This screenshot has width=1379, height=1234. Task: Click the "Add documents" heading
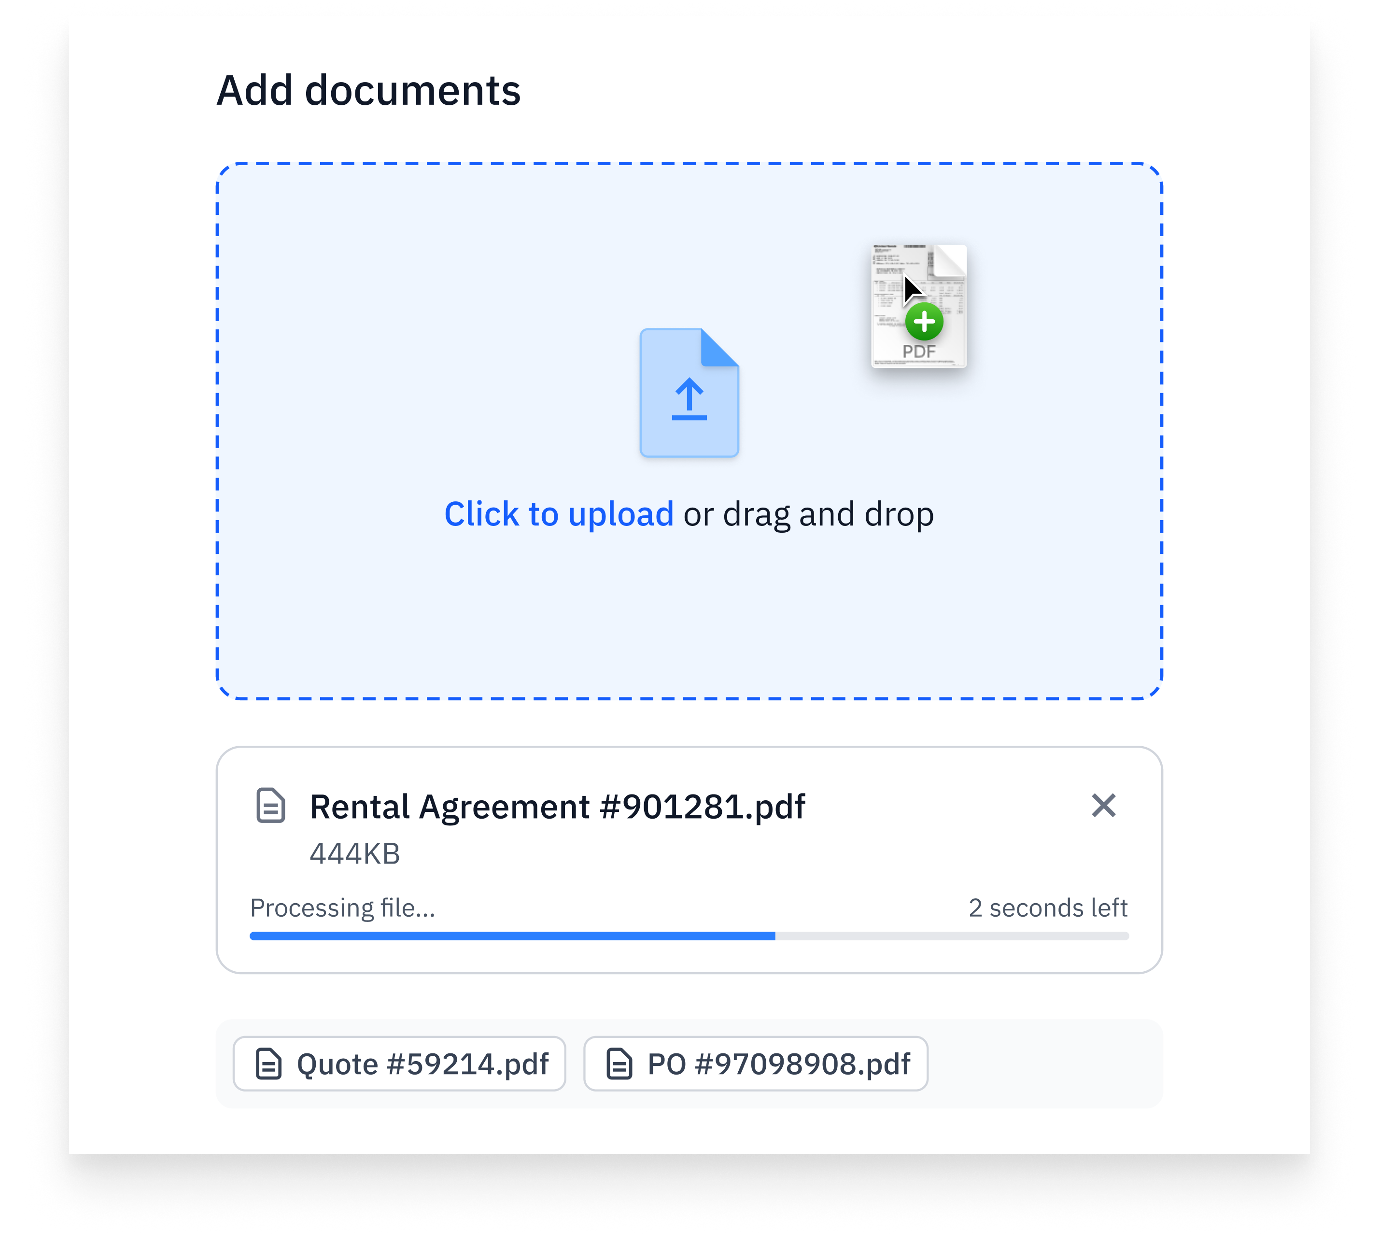[368, 90]
